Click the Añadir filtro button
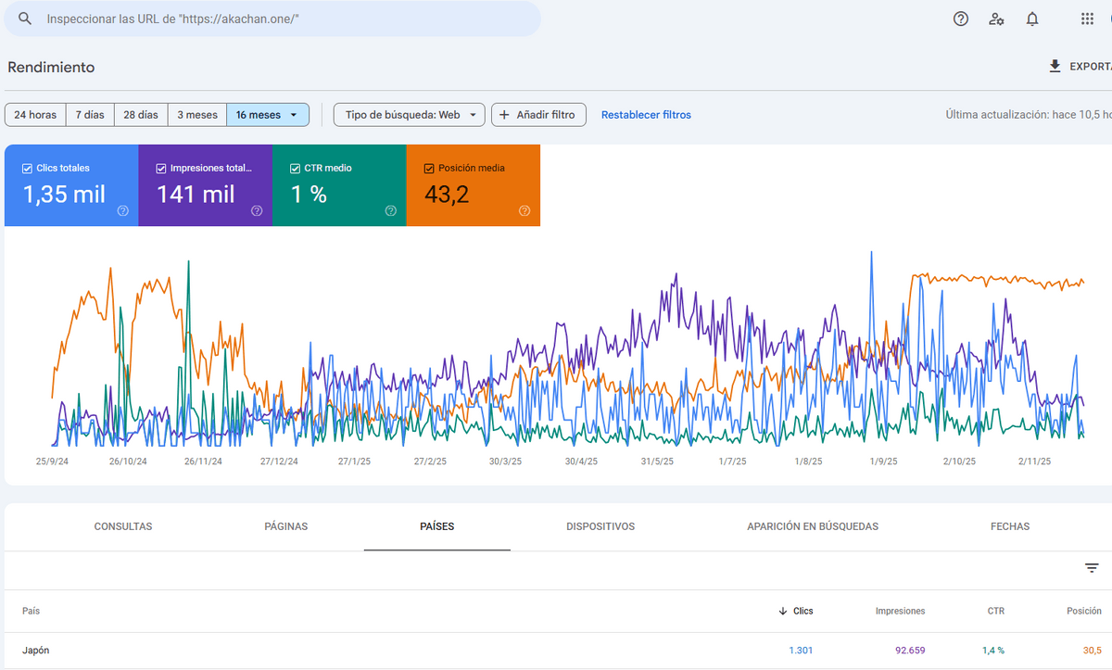This screenshot has width=1112, height=670. [538, 115]
